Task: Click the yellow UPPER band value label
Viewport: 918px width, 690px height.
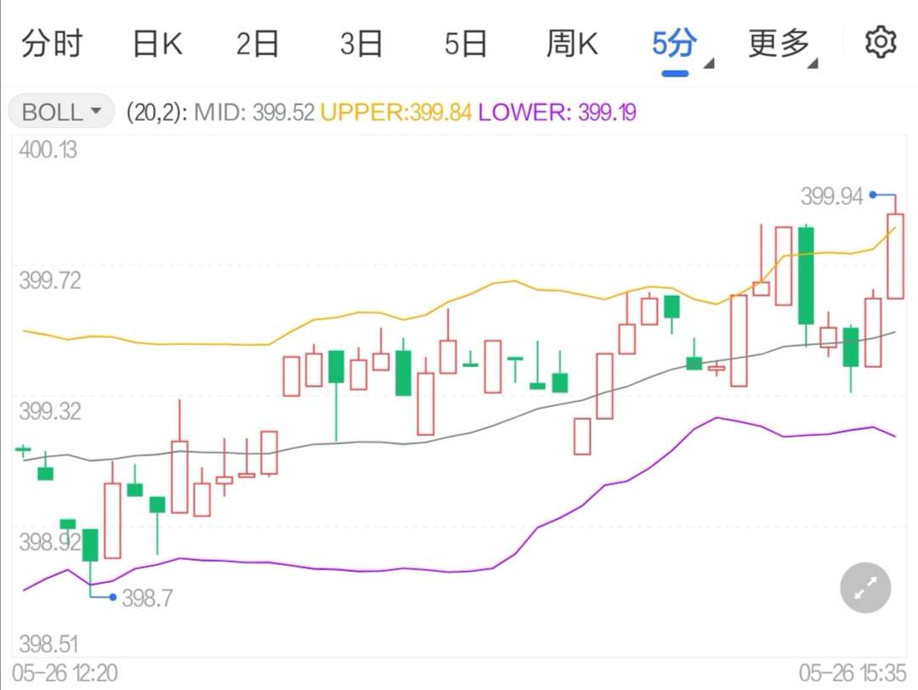Action: tap(396, 112)
